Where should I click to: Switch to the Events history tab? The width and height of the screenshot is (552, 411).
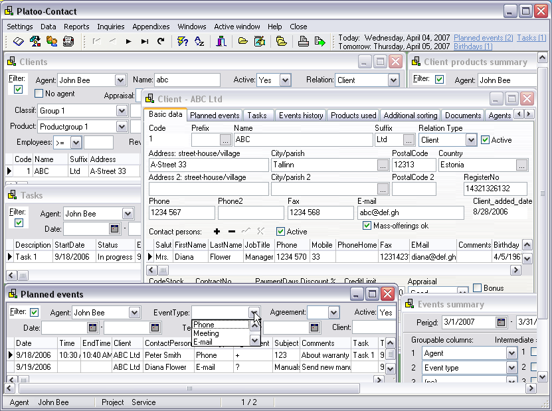pos(301,115)
